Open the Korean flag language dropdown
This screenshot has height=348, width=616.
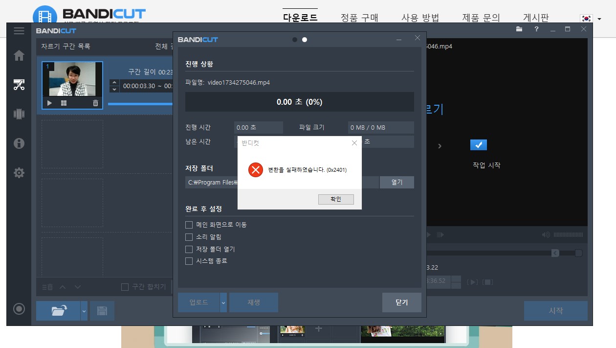591,19
